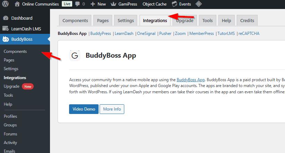Open the WordPress logo menu
The image size is (285, 153).
pos(6,4)
